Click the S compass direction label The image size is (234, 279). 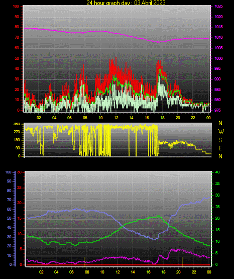(220, 140)
